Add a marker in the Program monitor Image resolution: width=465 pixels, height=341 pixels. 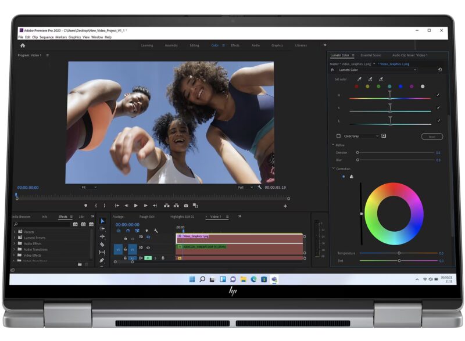85,205
